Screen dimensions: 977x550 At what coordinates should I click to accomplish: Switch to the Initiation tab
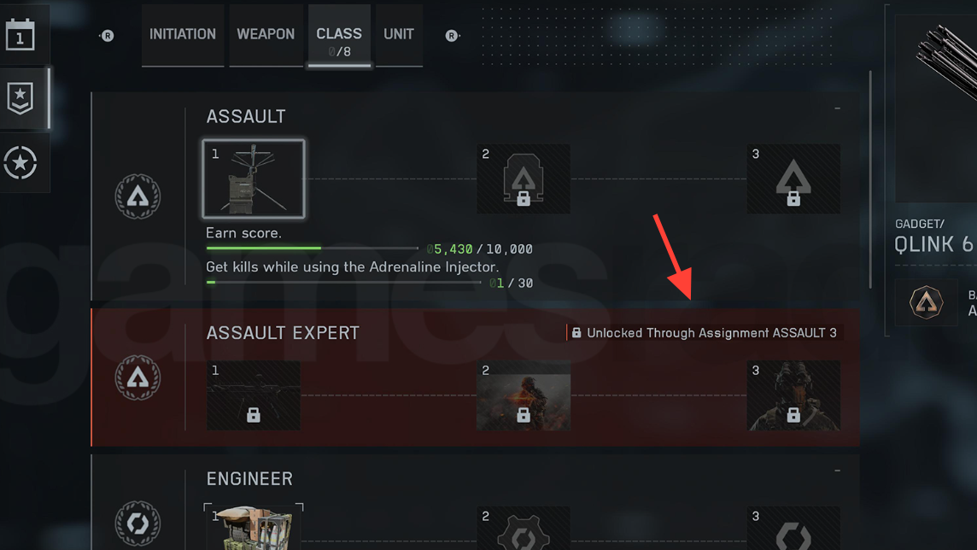coord(183,35)
